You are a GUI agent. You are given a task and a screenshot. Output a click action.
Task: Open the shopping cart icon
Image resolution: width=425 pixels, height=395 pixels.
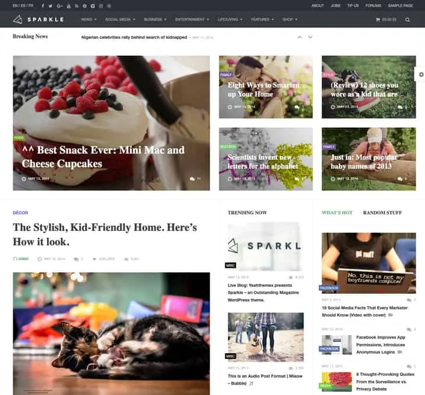pos(378,20)
